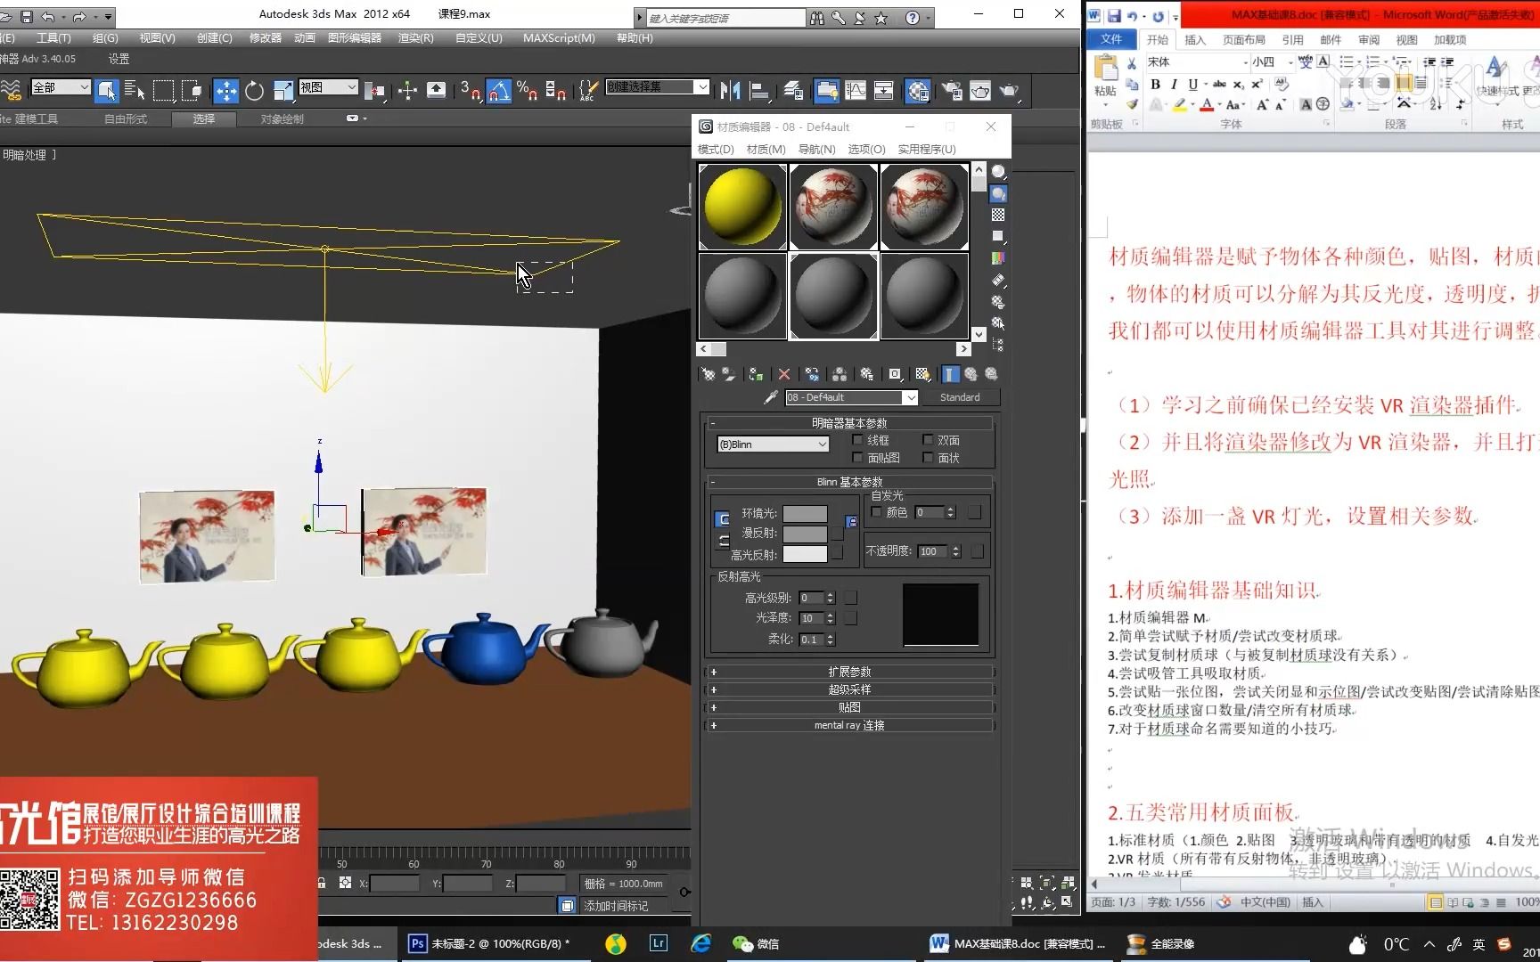Click the map button beside 不透明度
This screenshot has width=1540, height=962.
977,551
